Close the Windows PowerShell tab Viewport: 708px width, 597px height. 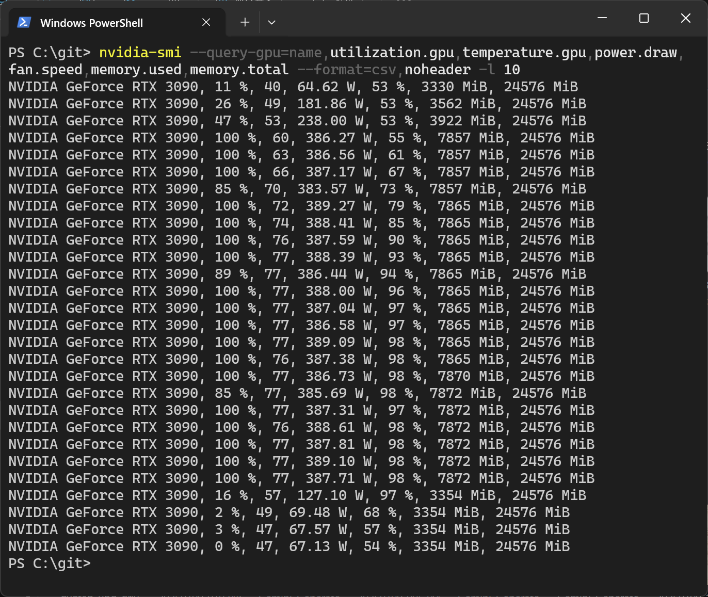pyautogui.click(x=206, y=22)
